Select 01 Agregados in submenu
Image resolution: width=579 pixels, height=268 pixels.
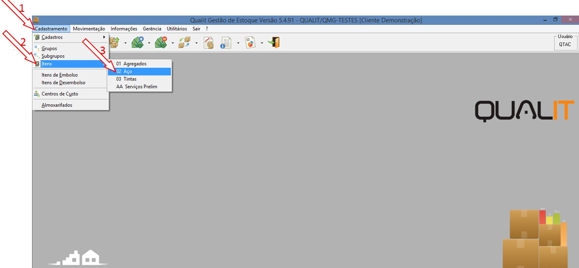coord(140,64)
